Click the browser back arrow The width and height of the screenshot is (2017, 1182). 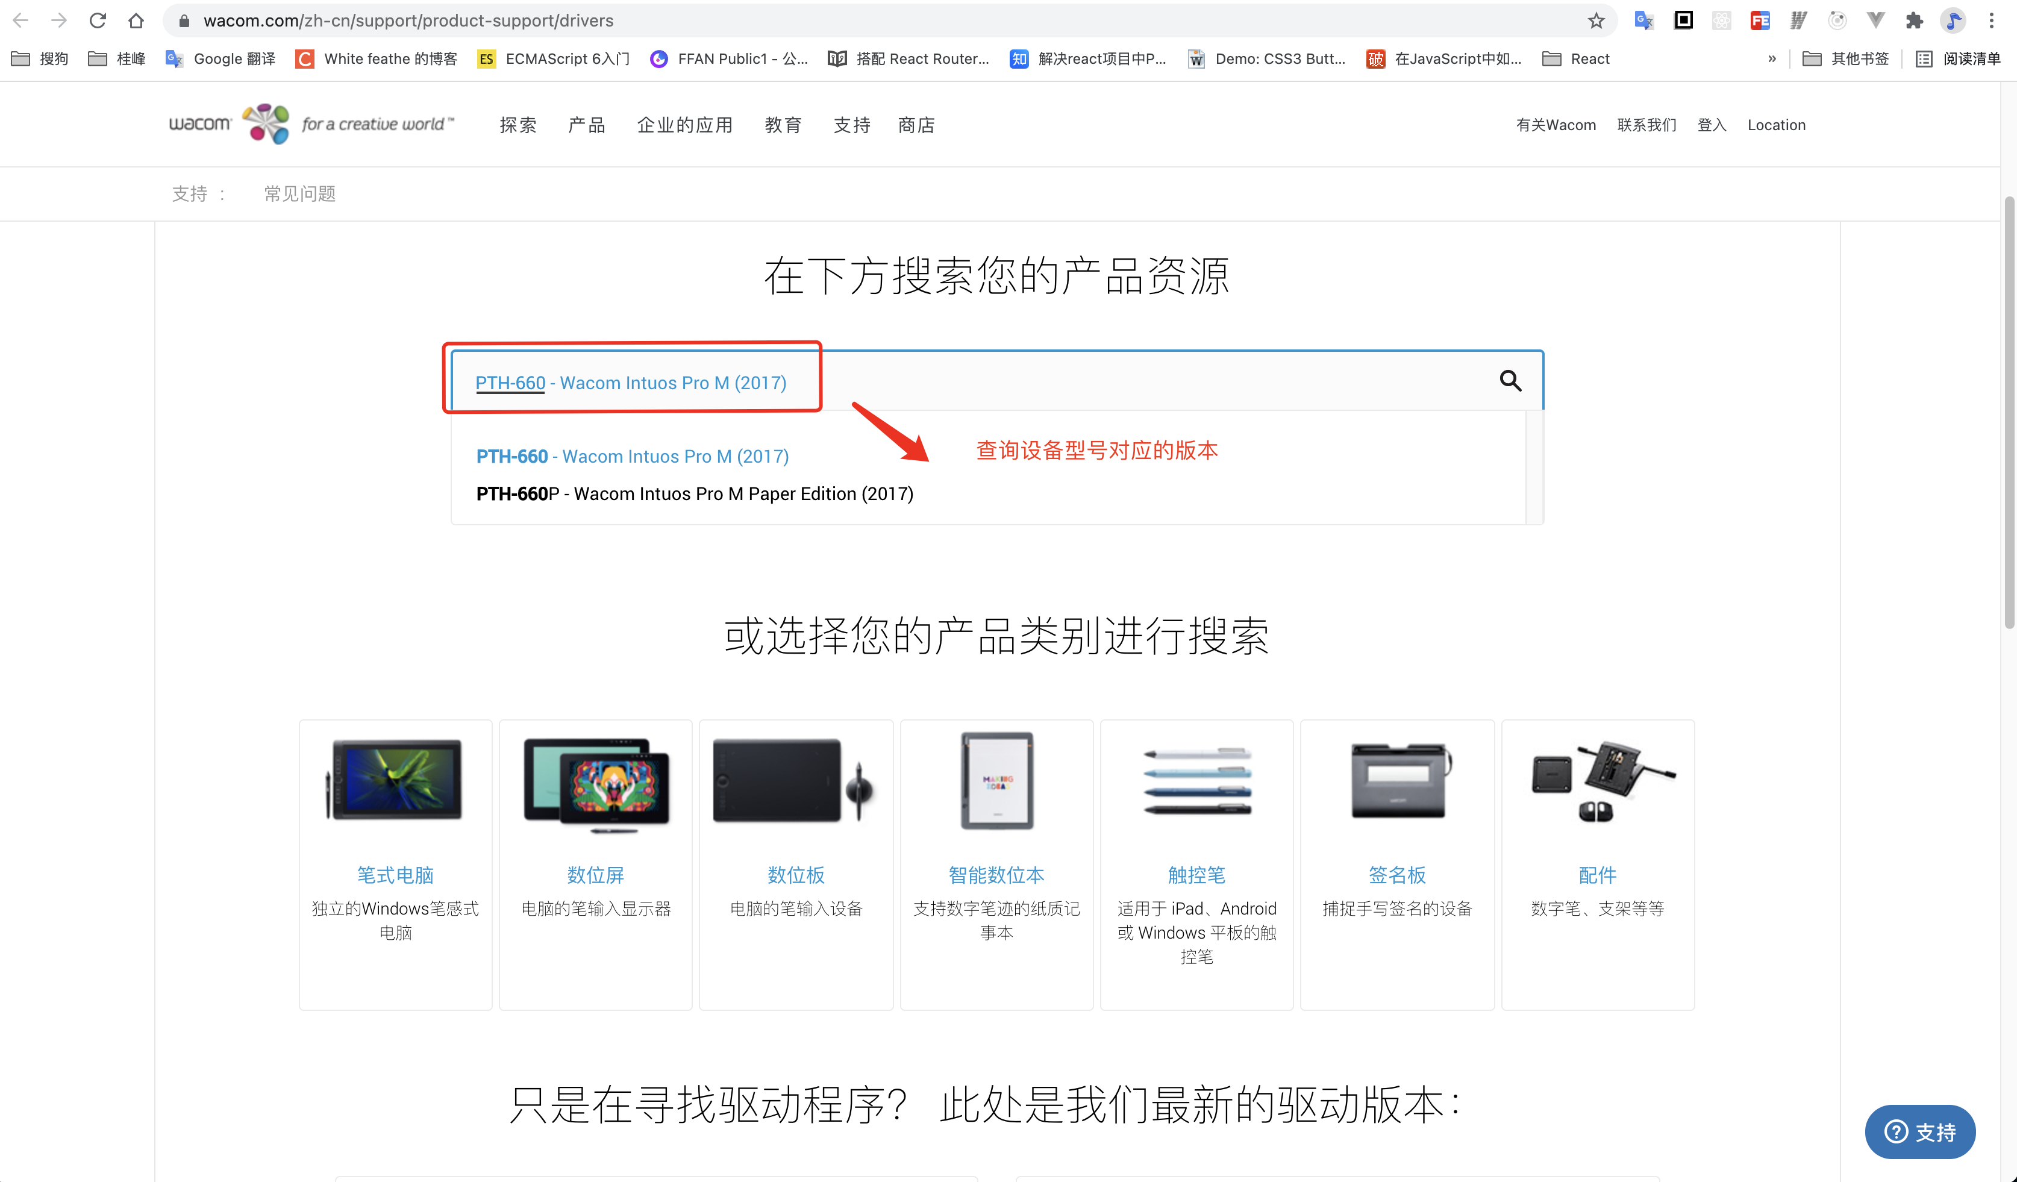pos(21,21)
